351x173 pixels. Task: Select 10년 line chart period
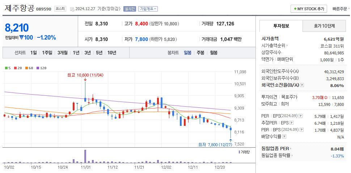(112, 53)
